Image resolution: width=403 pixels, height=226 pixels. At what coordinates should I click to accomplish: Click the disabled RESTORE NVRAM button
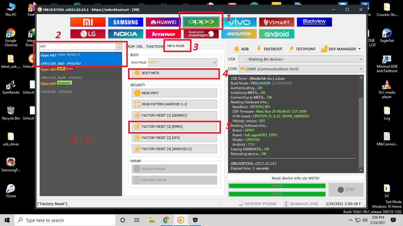(174, 180)
